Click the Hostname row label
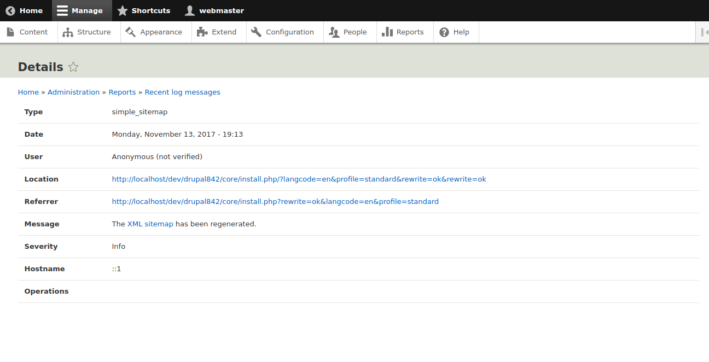 point(44,269)
